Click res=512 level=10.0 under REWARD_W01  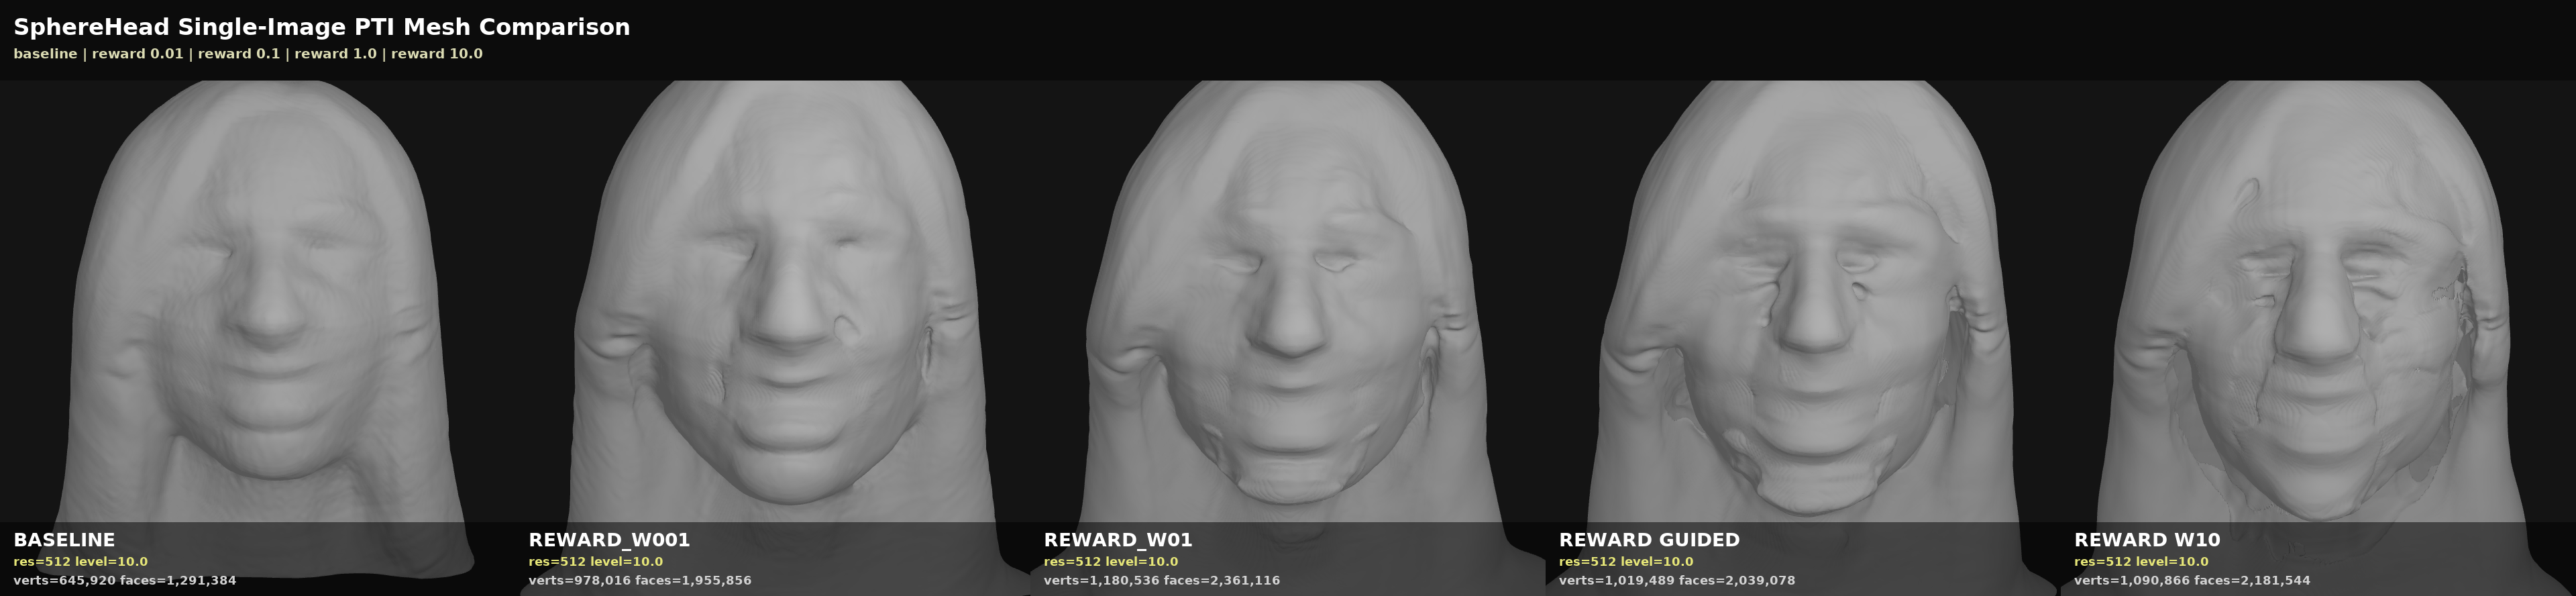1111,562
